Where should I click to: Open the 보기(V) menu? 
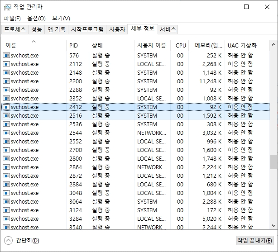coord(61,18)
